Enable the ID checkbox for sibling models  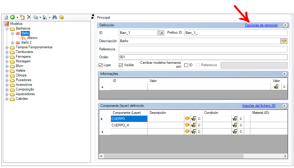tap(186, 65)
